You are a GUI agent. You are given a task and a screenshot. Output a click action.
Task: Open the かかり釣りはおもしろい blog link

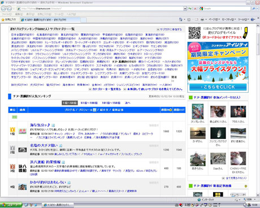pyautogui.click(x=48, y=182)
